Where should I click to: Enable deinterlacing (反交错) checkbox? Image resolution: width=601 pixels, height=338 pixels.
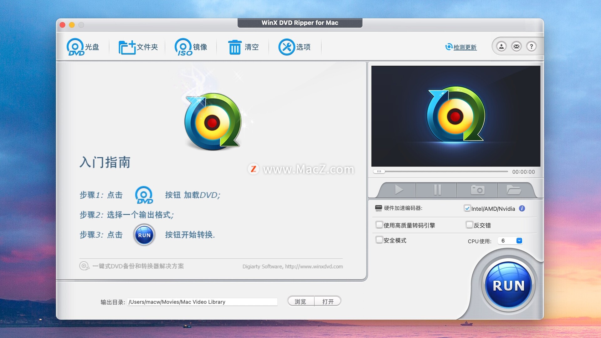tap(469, 225)
